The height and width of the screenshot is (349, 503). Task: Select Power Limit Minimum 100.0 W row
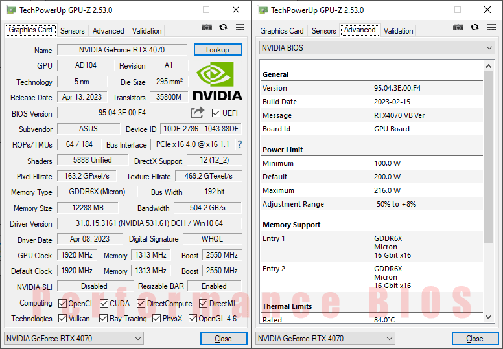click(x=371, y=163)
